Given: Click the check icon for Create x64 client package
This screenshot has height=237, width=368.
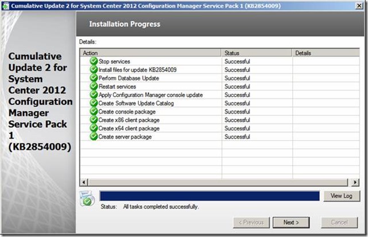Looking at the screenshot, I should [x=94, y=128].
